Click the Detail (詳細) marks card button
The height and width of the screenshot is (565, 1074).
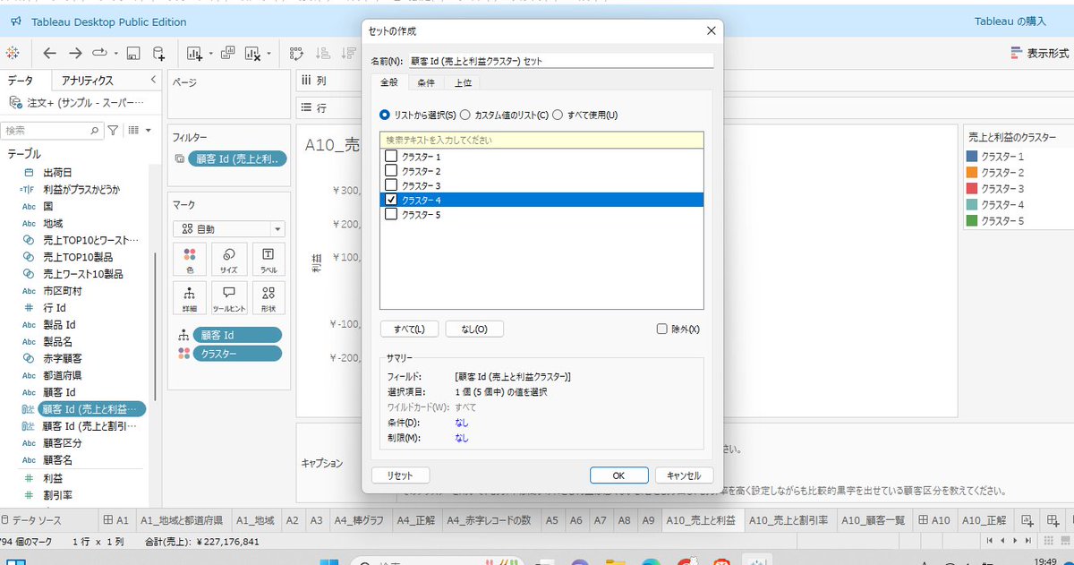tap(189, 298)
